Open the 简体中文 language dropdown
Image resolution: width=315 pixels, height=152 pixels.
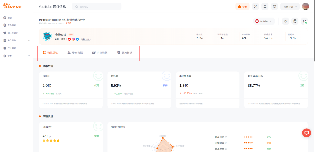point(290,6)
